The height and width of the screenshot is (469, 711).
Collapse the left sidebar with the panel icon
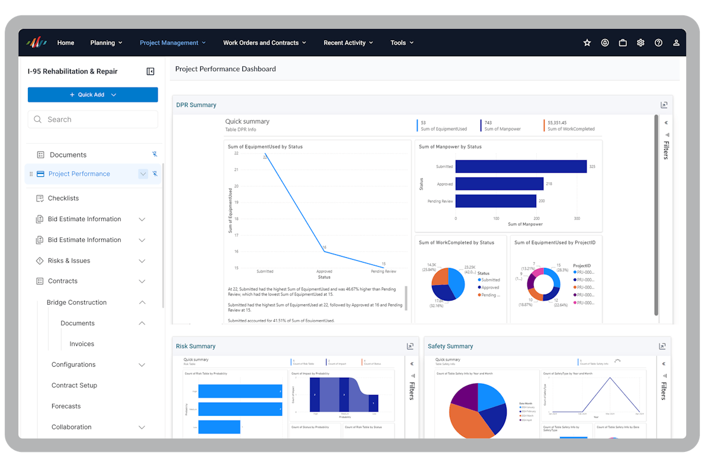pyautogui.click(x=150, y=71)
